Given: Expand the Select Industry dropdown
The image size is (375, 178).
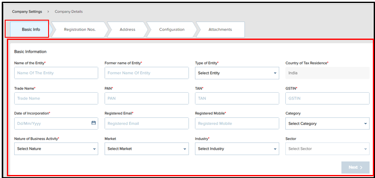Looking at the screenshot, I should click(x=237, y=148).
